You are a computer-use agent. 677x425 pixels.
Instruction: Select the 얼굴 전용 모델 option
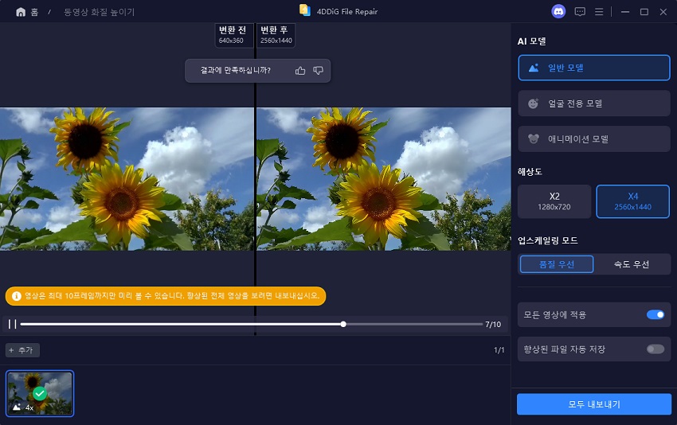(x=593, y=103)
